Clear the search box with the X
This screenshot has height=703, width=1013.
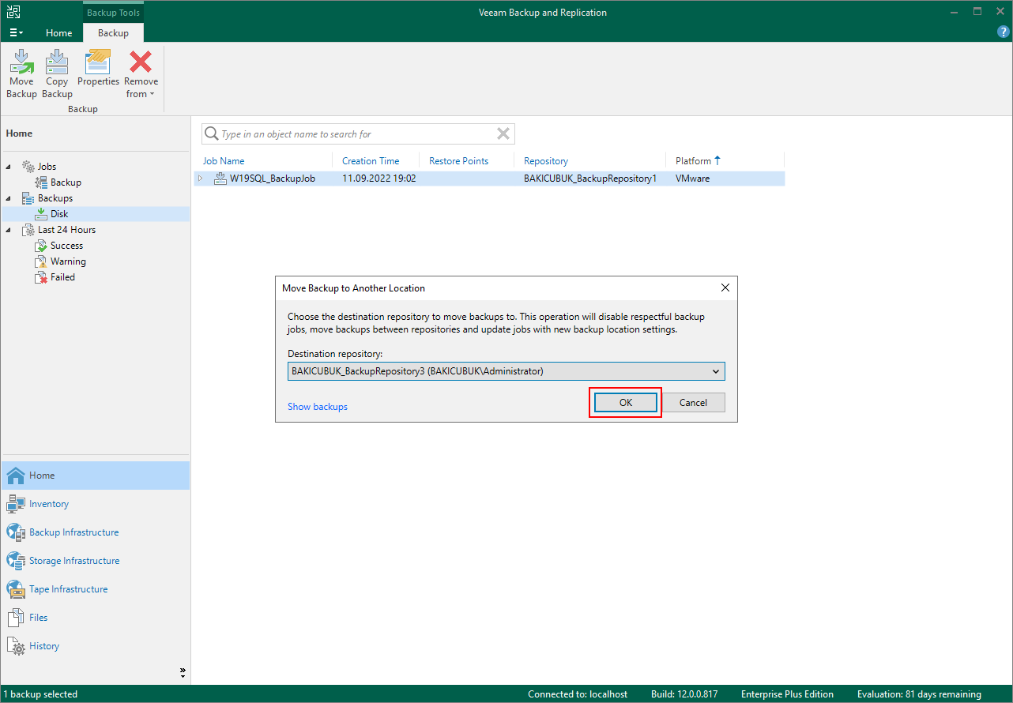point(503,134)
